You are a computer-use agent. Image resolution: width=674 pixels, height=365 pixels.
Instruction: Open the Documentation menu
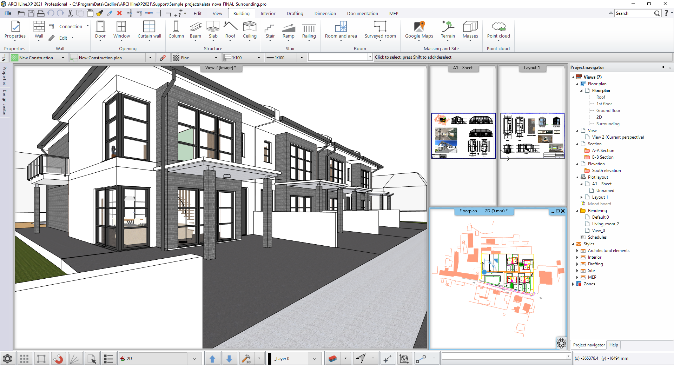pos(362,13)
